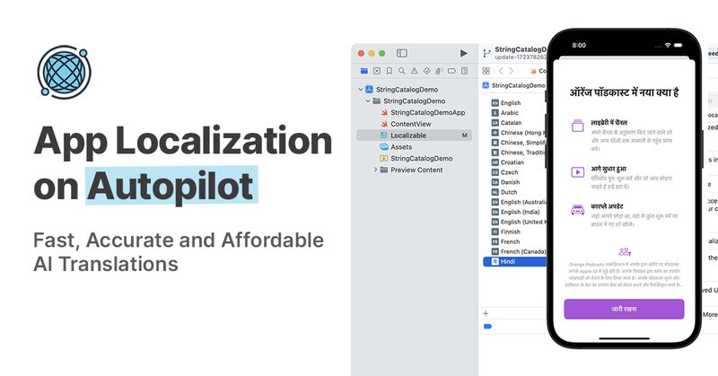Tap the purple video play icon

point(577,172)
